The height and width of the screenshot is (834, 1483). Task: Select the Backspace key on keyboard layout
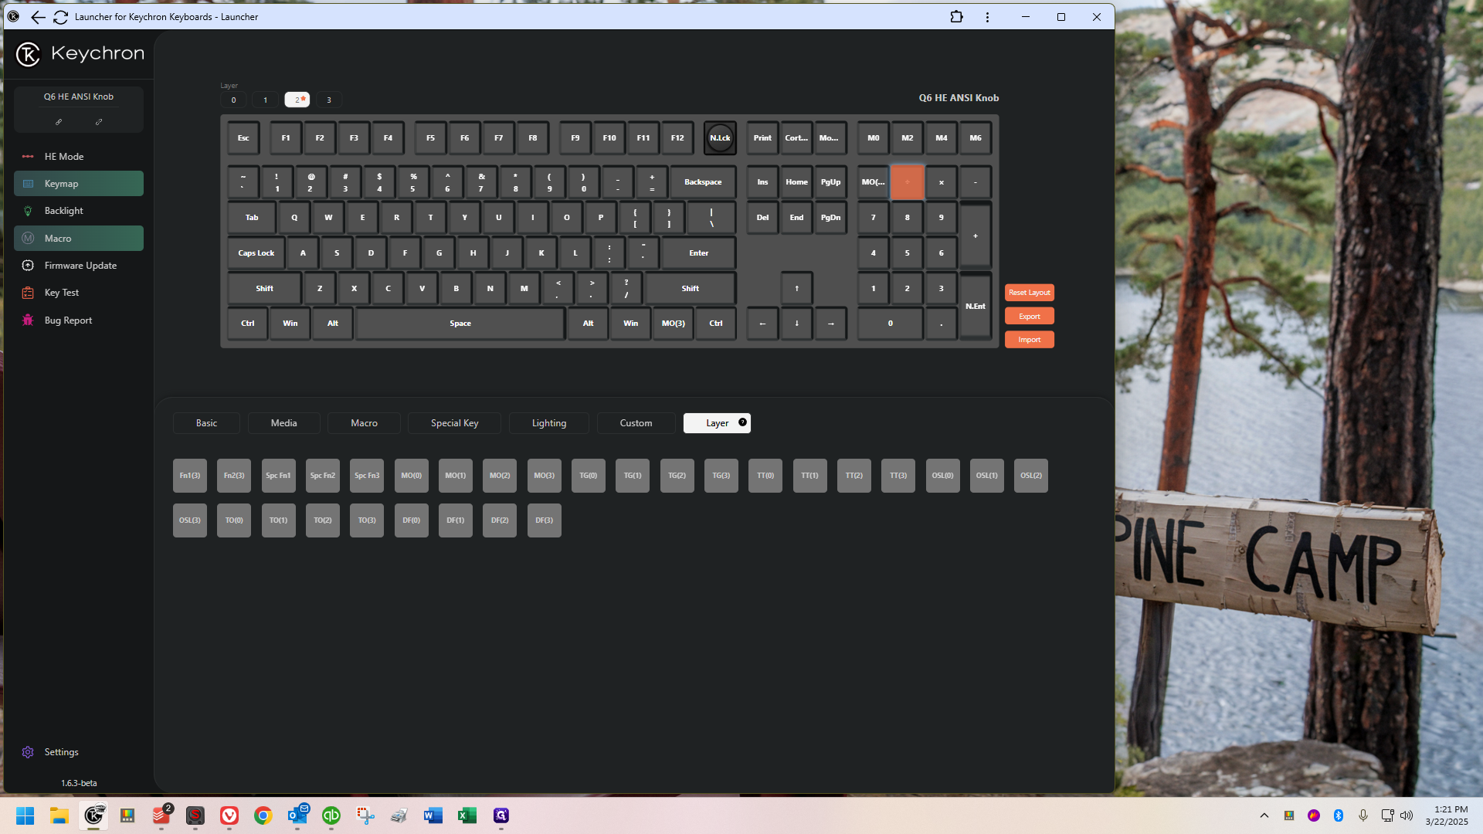703,182
